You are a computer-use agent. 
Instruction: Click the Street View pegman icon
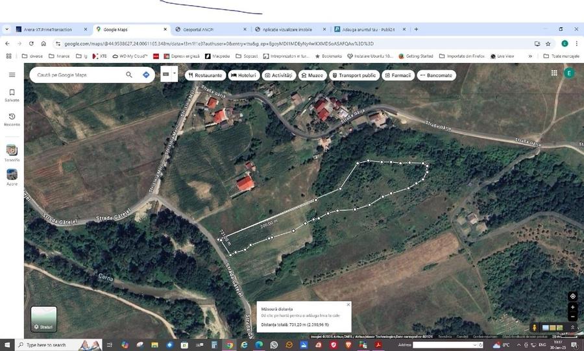pos(535,328)
